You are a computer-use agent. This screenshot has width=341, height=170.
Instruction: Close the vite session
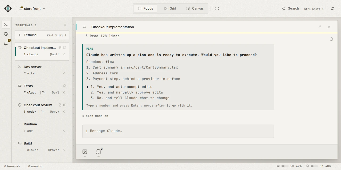[x=64, y=73]
